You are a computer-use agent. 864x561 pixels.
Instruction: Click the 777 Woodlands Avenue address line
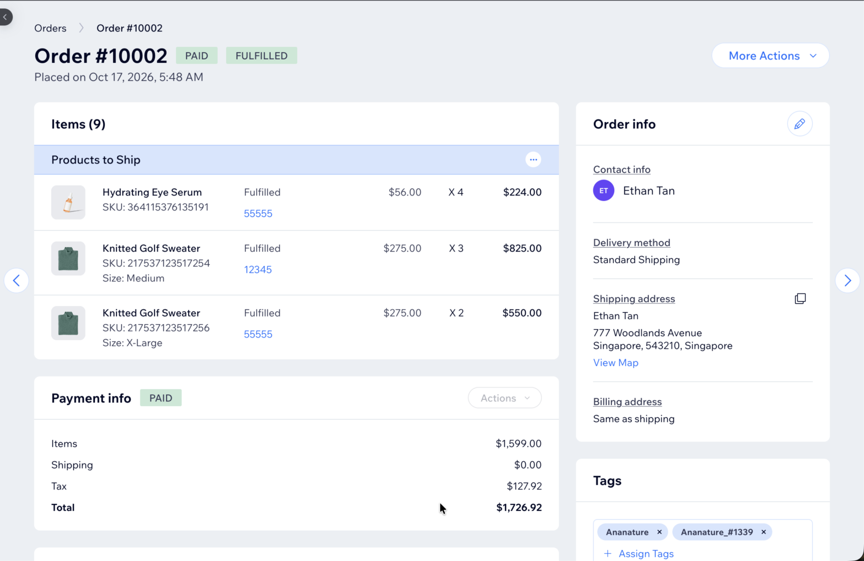pyautogui.click(x=648, y=333)
